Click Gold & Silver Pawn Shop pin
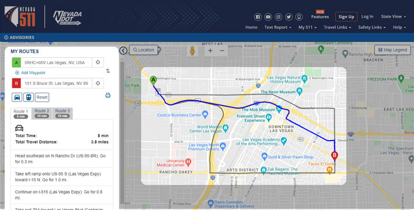414x210 pixels. (264, 156)
